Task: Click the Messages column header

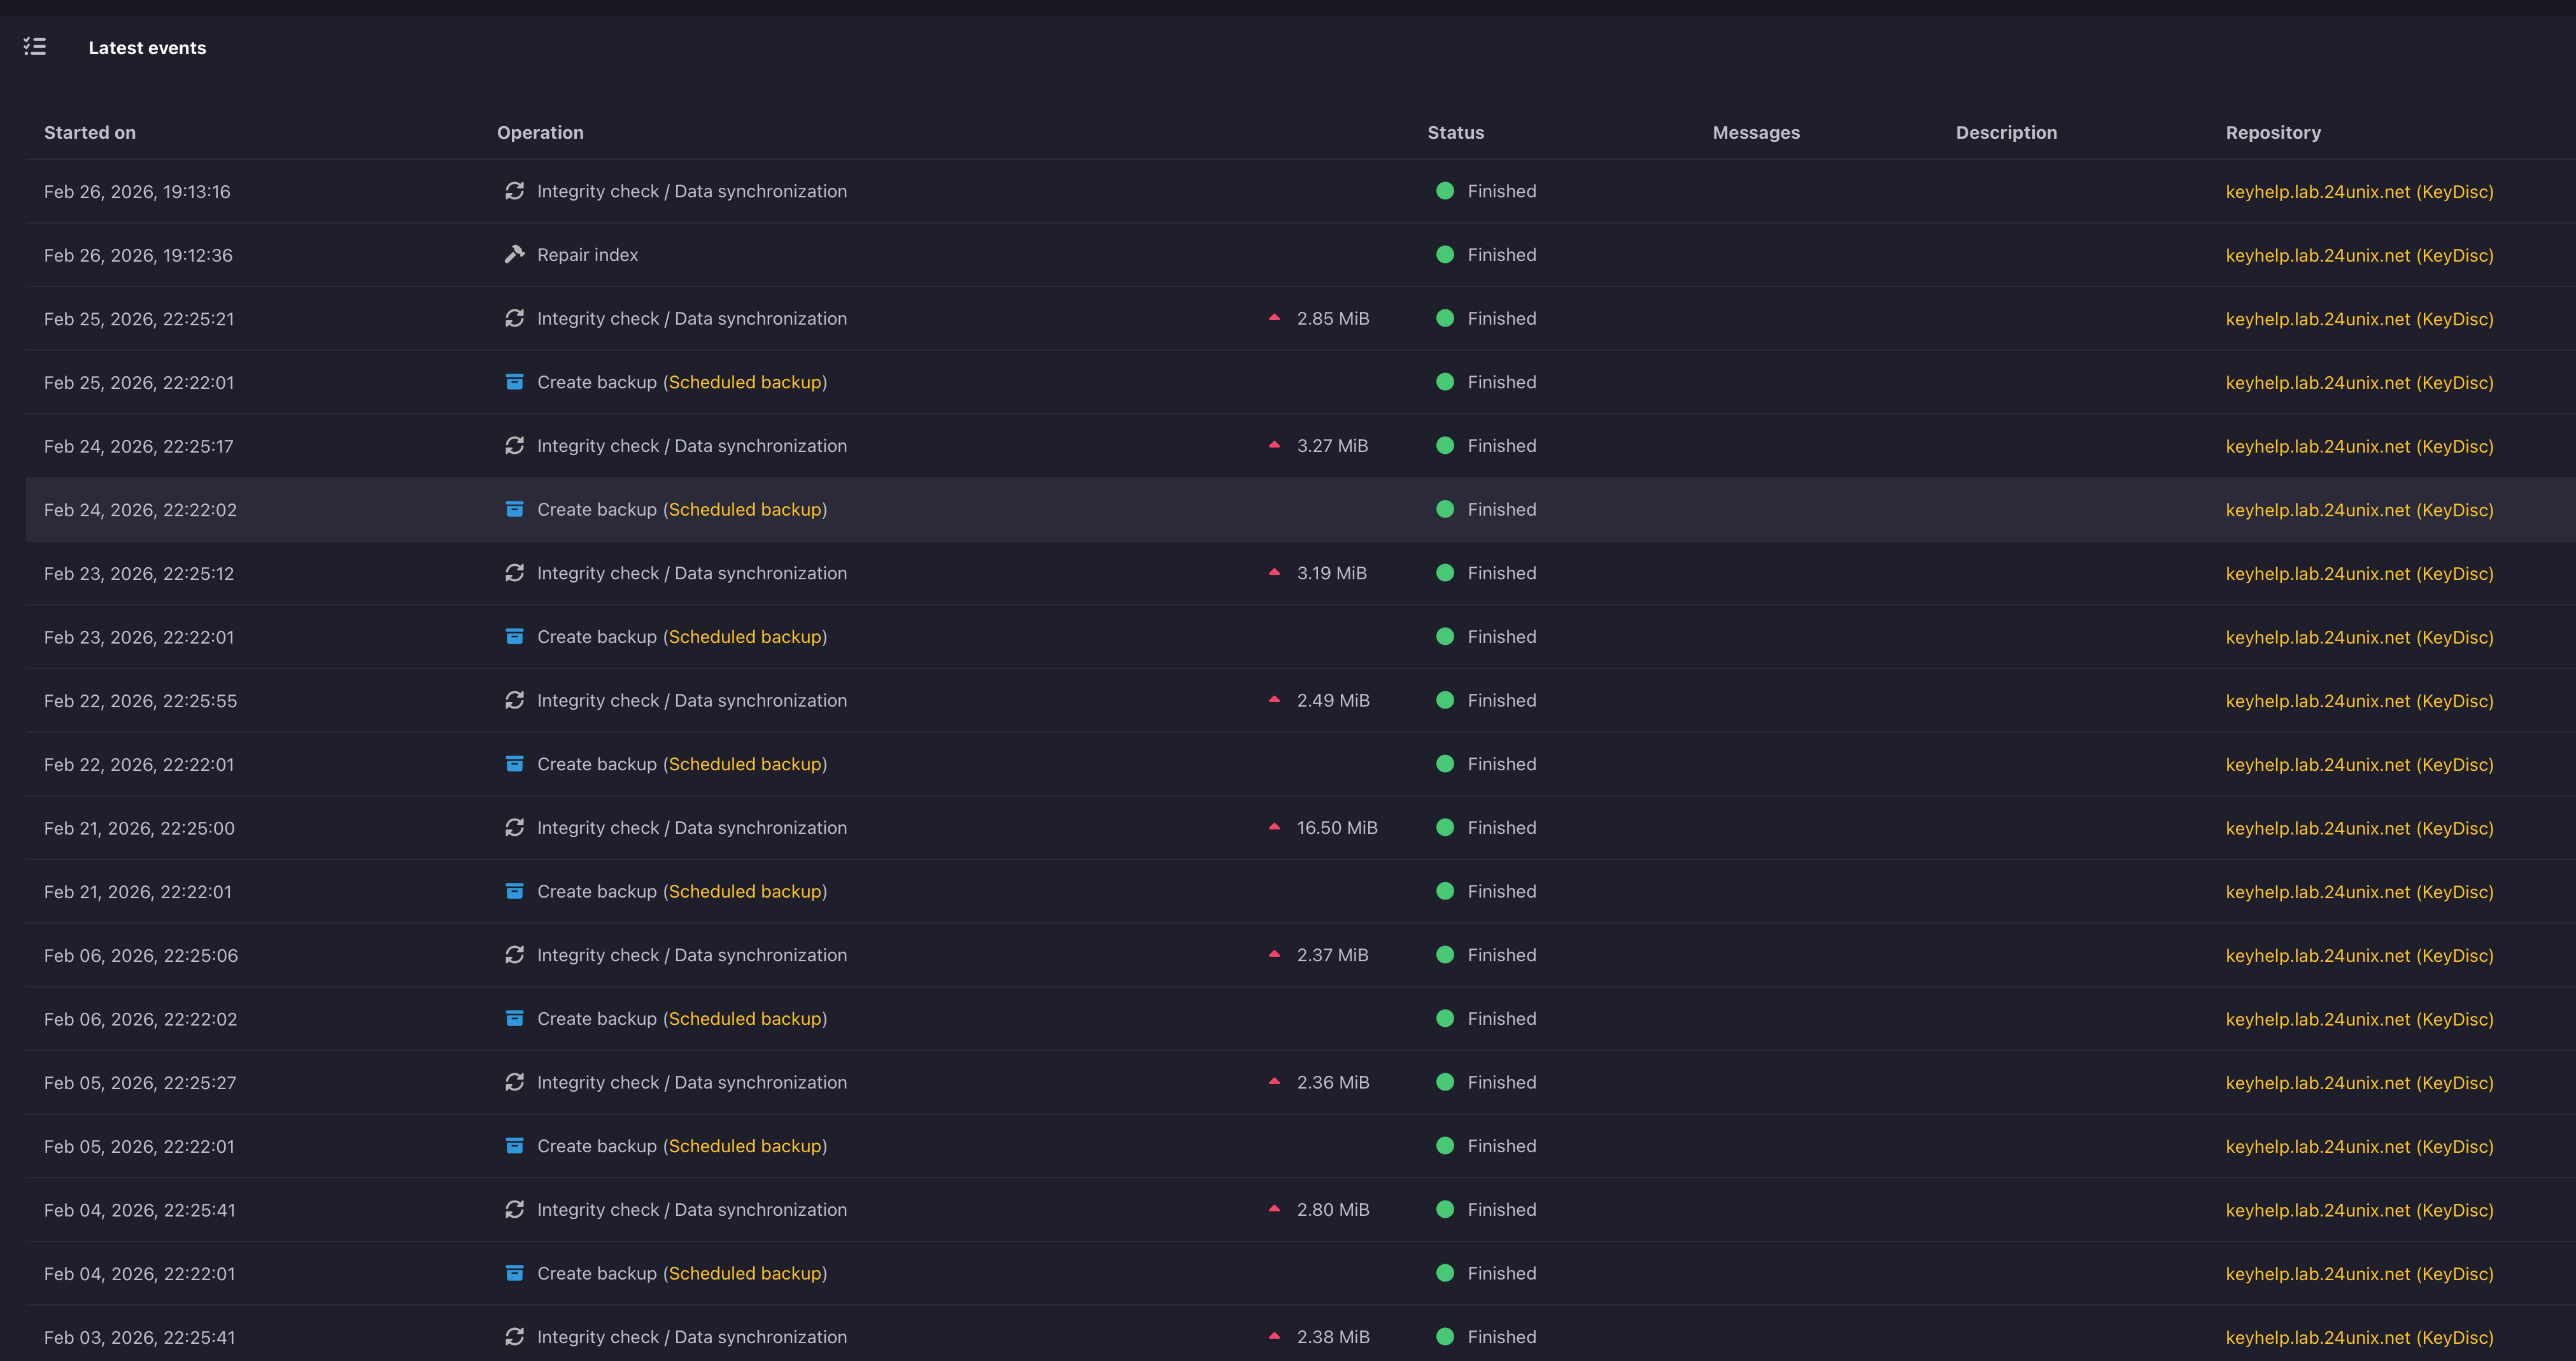Action: tap(1755, 132)
